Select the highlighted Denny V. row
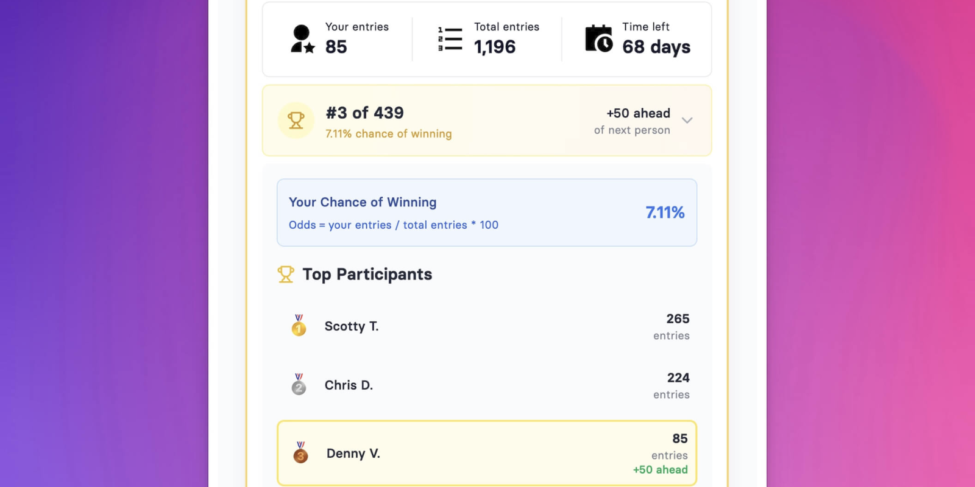The width and height of the screenshot is (975, 487). coord(487,453)
